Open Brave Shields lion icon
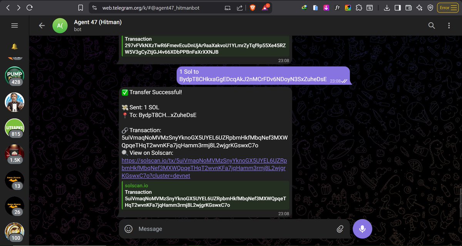The image size is (462, 246). coord(253,7)
